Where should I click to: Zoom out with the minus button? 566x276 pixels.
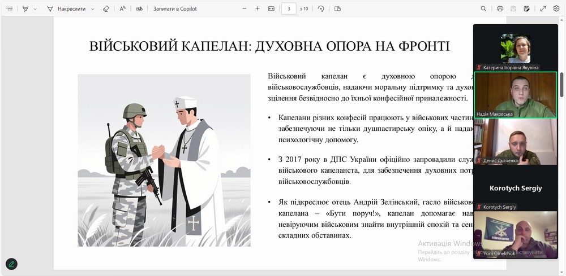pyautogui.click(x=245, y=8)
